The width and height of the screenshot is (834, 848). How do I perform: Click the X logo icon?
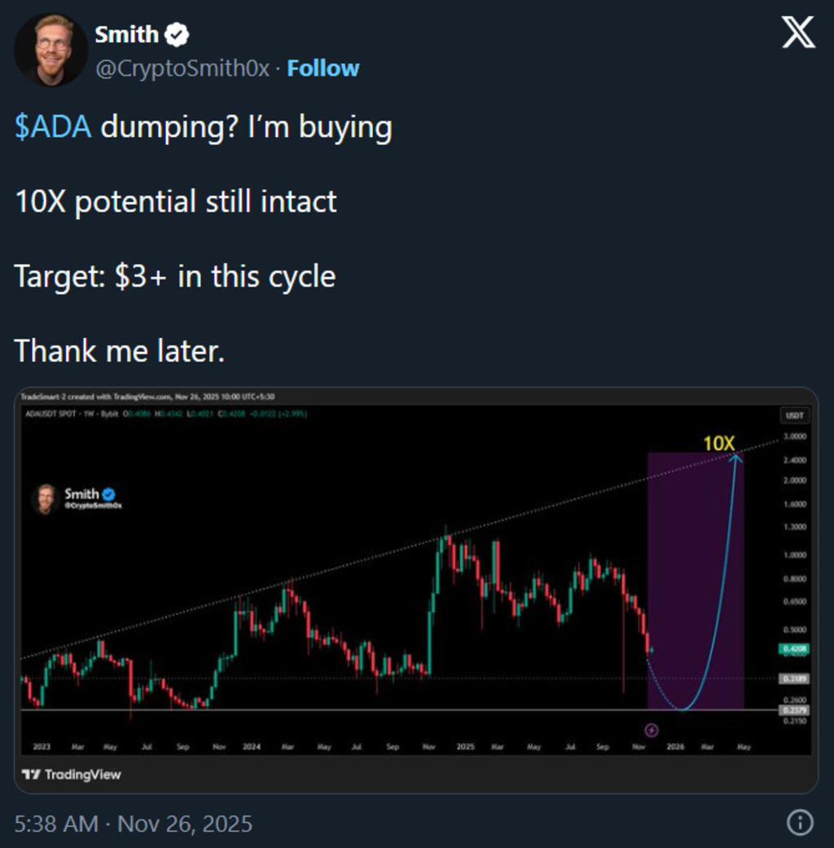click(797, 34)
